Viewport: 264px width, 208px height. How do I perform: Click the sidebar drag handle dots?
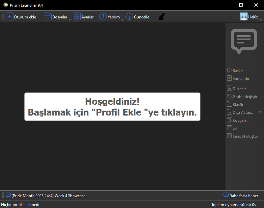pos(245,26)
